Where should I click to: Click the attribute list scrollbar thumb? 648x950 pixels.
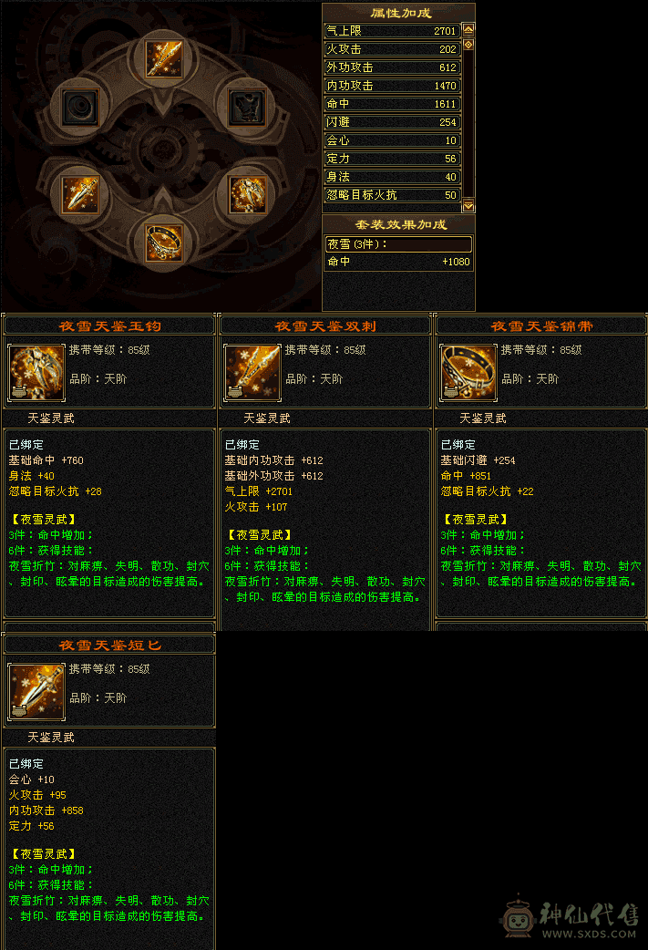468,45
